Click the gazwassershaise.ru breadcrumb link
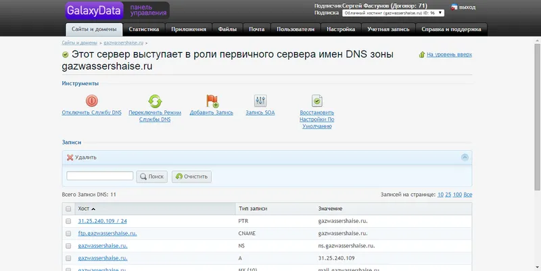 [x=124, y=43]
